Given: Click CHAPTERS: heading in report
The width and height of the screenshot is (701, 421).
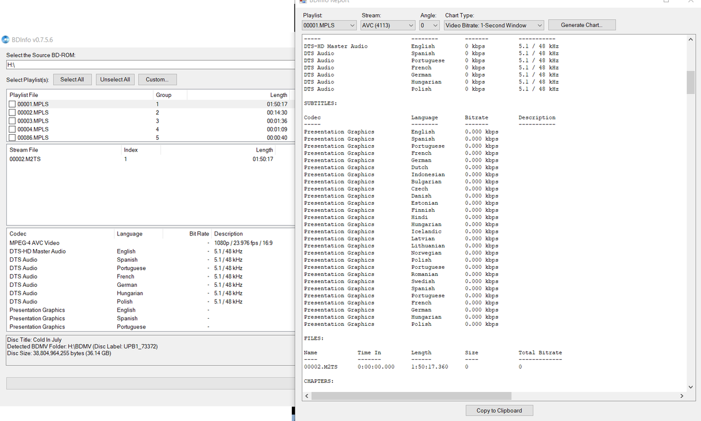Looking at the screenshot, I should (319, 381).
